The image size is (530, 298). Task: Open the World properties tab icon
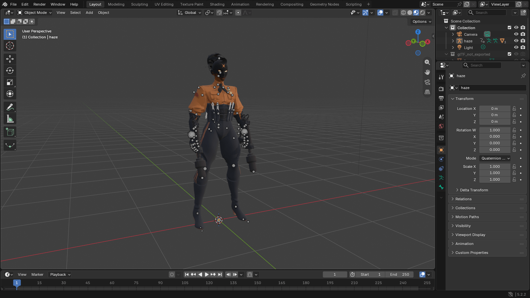(441, 126)
